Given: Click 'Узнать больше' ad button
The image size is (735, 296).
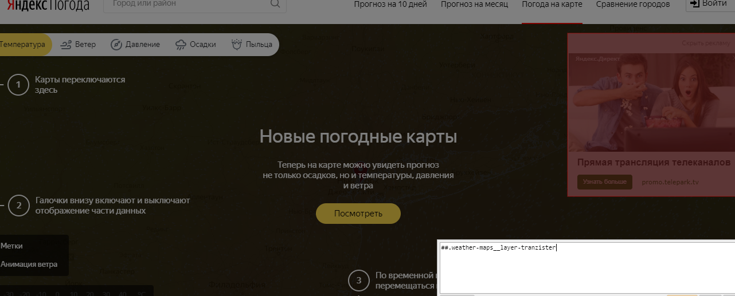Looking at the screenshot, I should pyautogui.click(x=604, y=182).
